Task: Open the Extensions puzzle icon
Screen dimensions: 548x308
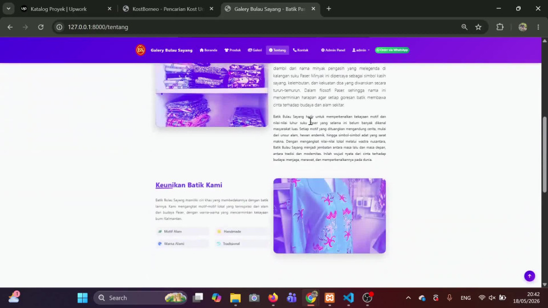Action: tap(500, 27)
